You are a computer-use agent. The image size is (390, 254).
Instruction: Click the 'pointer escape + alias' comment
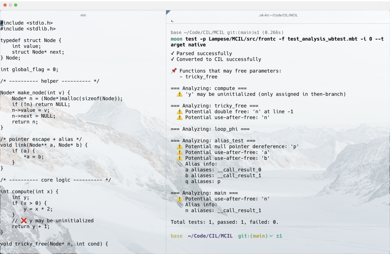[41, 139]
